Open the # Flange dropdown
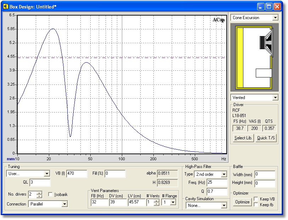 coord(173,202)
